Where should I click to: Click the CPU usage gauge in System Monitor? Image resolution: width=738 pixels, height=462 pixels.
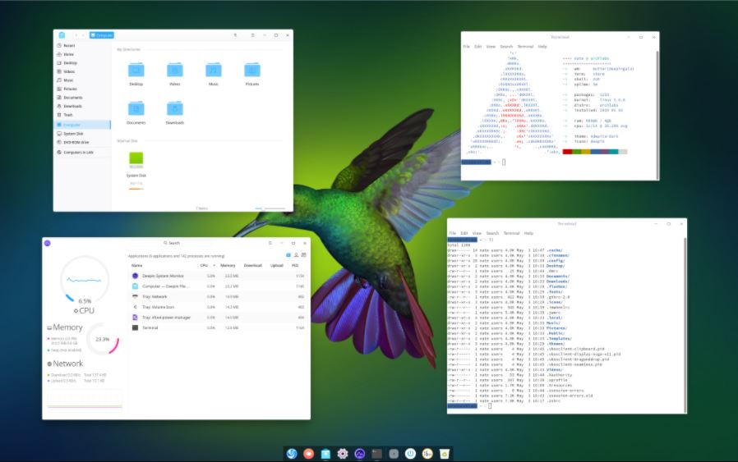click(x=85, y=280)
